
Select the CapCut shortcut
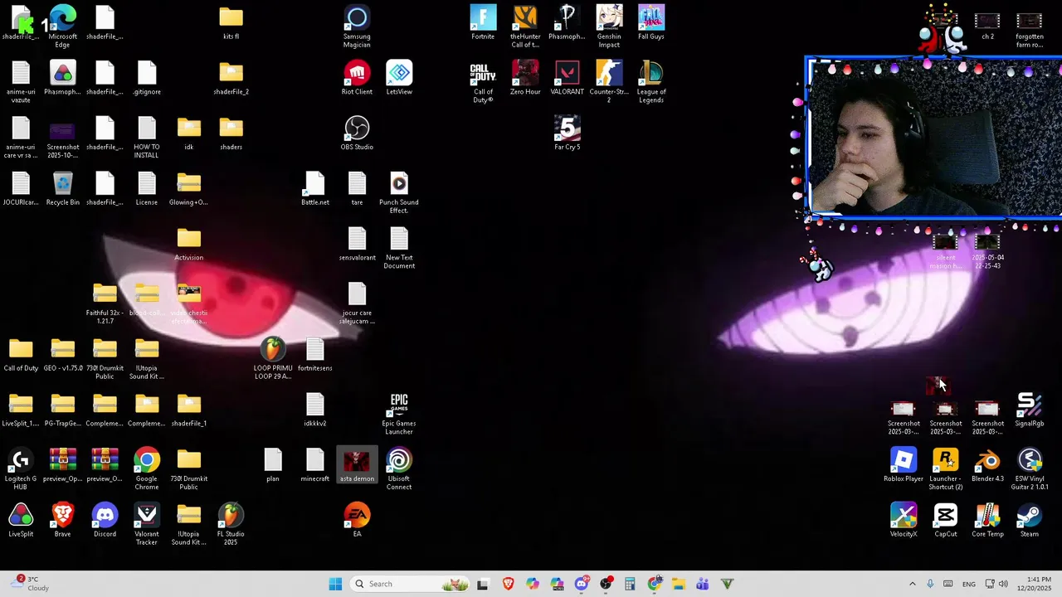pos(946,520)
